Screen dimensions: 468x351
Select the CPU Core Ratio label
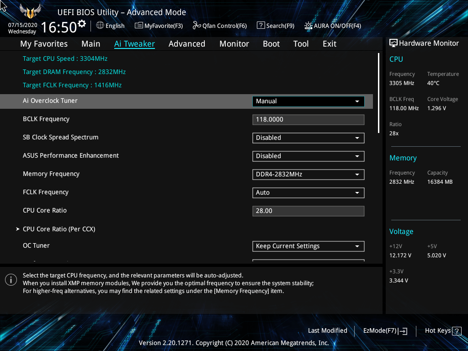point(45,210)
